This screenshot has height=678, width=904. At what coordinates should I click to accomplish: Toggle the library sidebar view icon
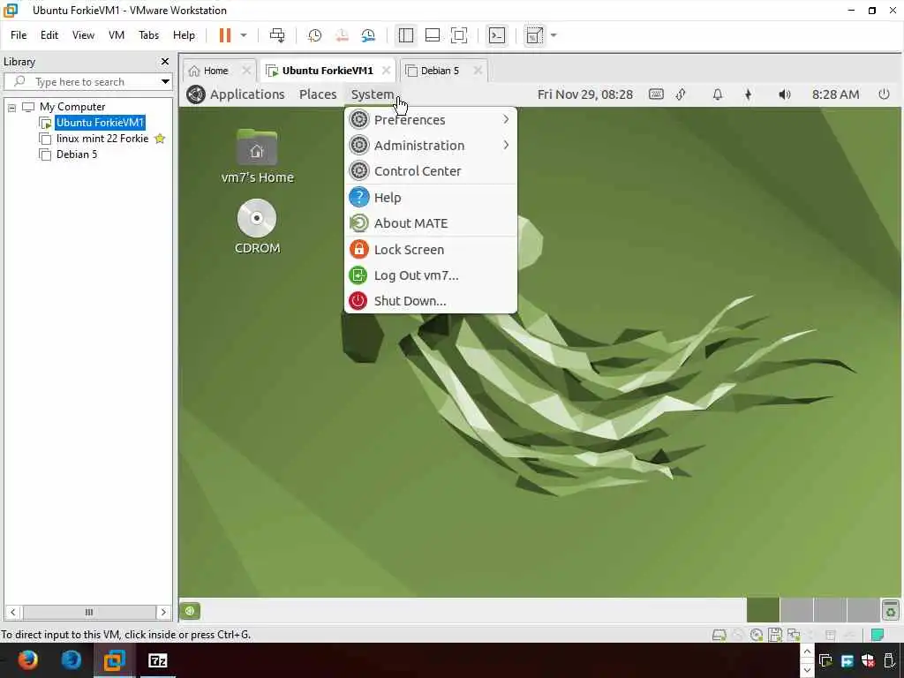point(406,35)
